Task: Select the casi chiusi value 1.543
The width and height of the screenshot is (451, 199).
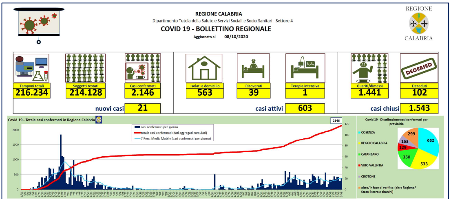Action: (x=419, y=108)
